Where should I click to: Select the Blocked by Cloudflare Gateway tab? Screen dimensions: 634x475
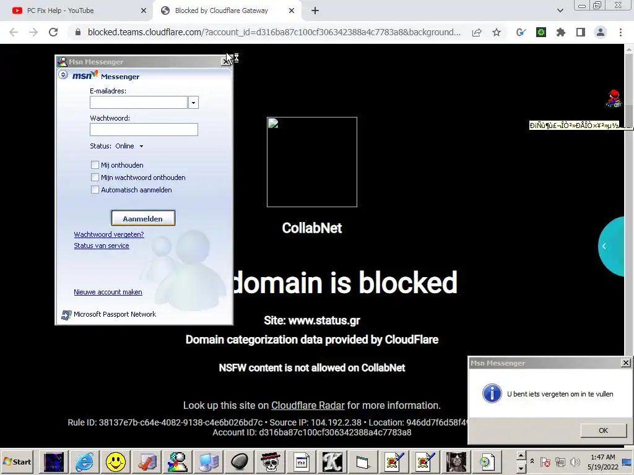[227, 11]
